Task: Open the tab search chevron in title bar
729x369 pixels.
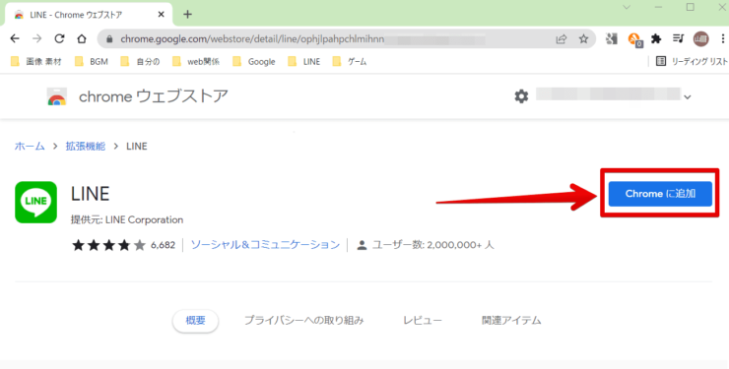Action: pos(627,8)
